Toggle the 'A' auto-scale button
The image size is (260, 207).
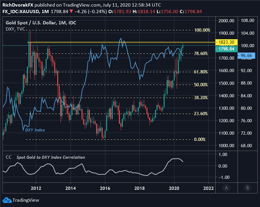click(x=226, y=188)
